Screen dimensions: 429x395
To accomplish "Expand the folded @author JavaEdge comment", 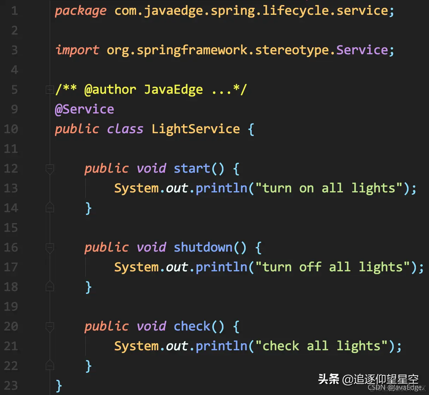I will (x=50, y=90).
